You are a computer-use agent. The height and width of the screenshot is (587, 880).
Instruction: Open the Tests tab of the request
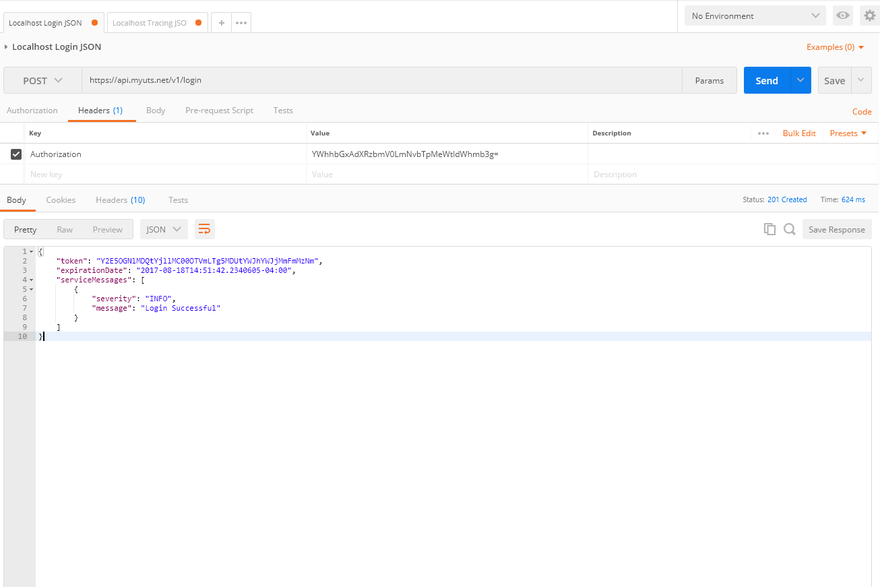(282, 111)
